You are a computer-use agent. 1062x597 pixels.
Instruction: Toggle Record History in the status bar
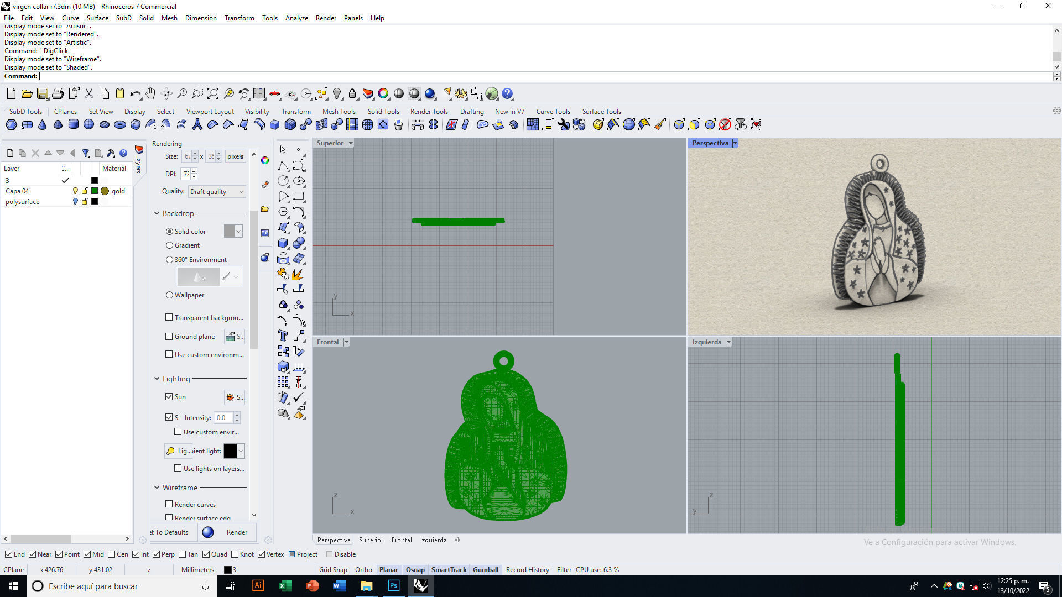[x=528, y=569]
